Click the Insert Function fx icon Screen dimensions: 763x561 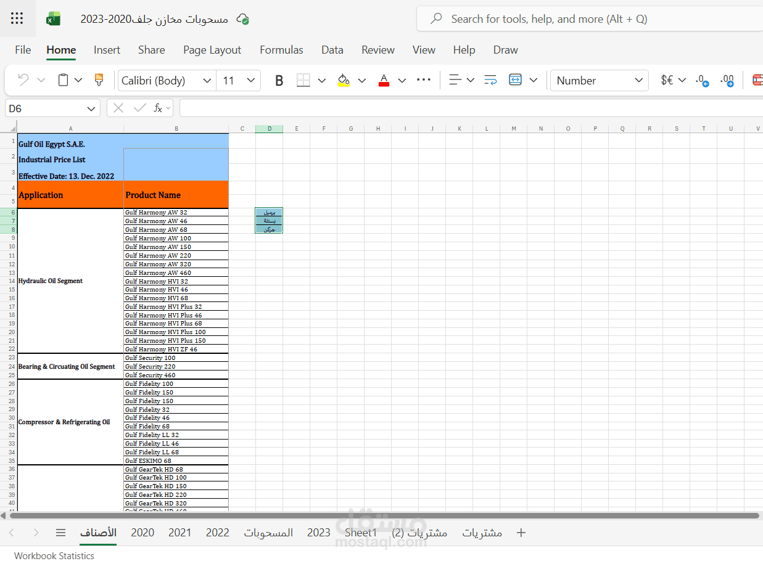(159, 108)
